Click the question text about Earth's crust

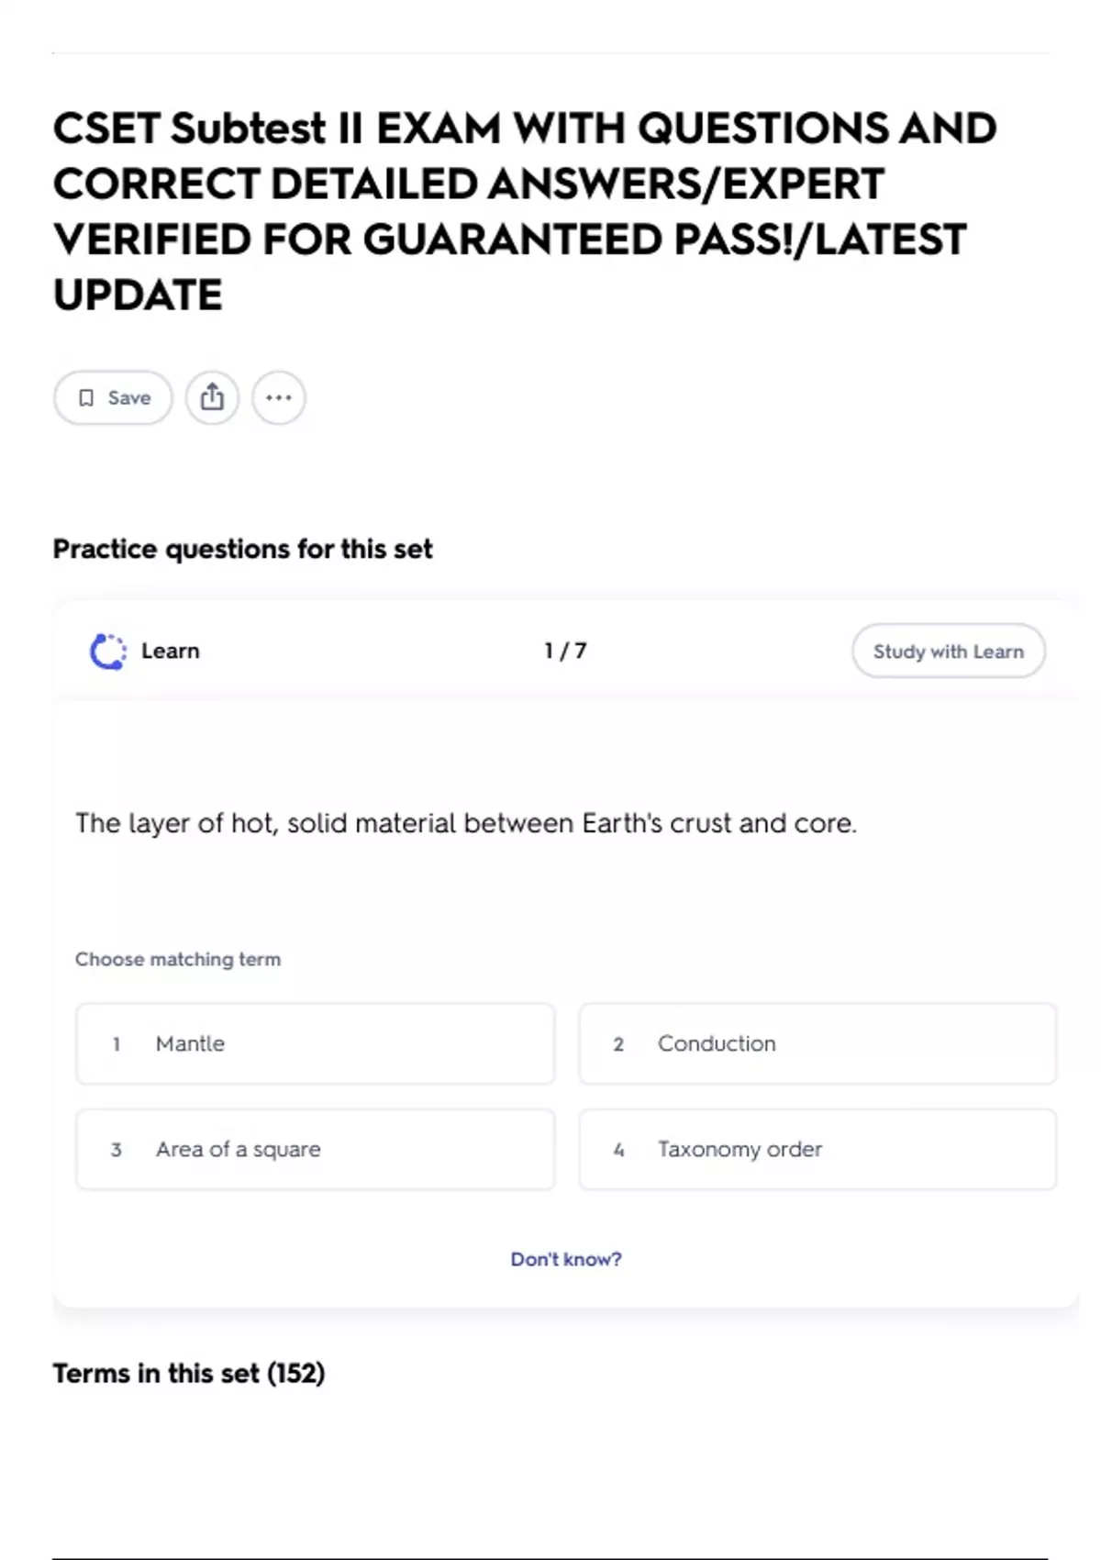[465, 823]
